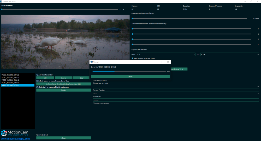The width and height of the screenshot is (261, 141).
Task: Close the Convert dialog with the X
Action: 168,62
